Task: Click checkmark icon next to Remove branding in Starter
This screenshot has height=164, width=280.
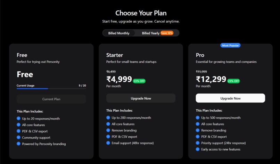Action: pos(108,130)
